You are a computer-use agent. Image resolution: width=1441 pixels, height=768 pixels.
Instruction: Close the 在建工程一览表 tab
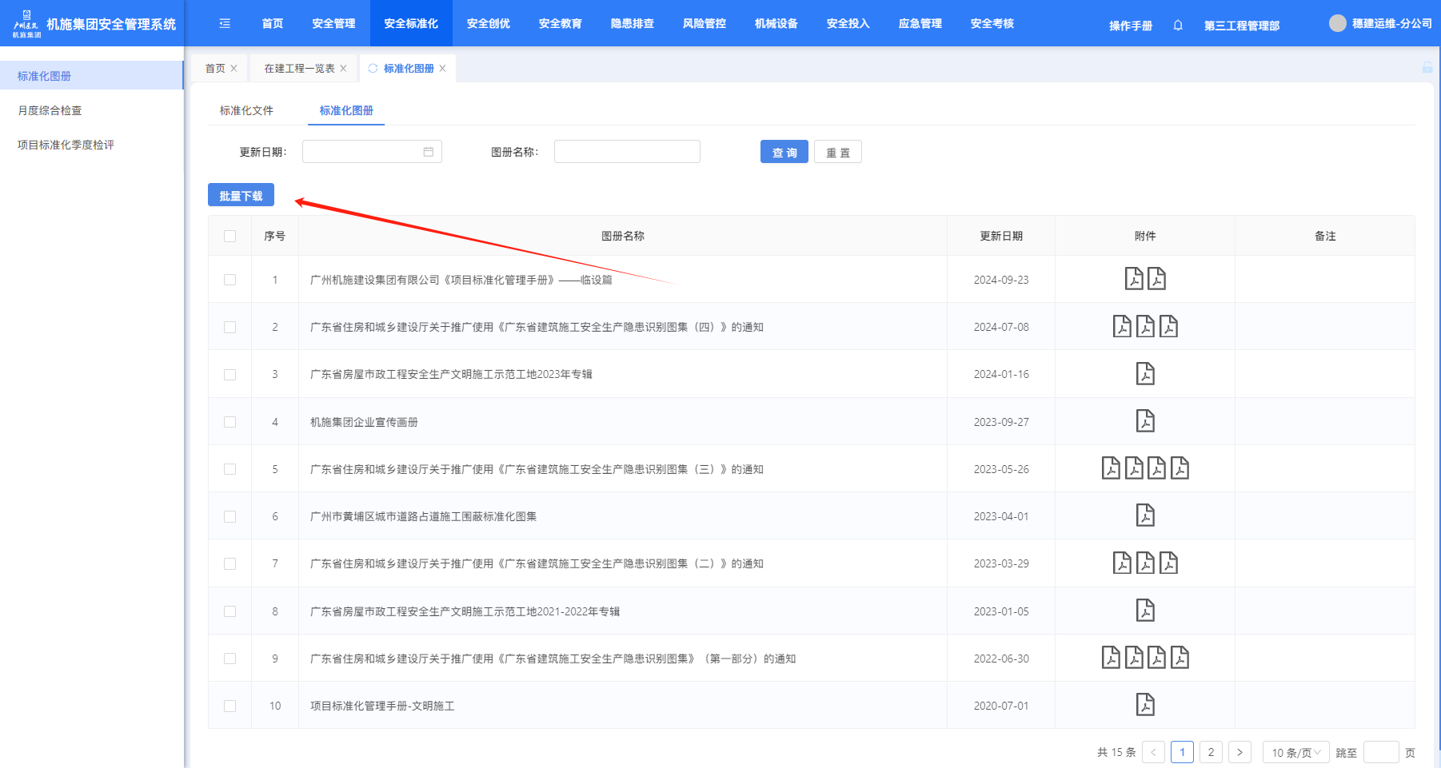coord(344,69)
